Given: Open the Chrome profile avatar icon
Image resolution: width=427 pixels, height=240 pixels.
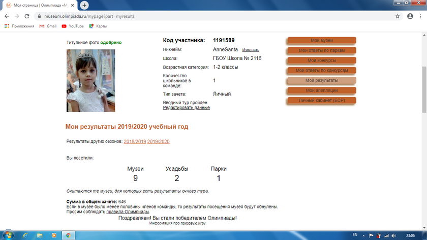Looking at the screenshot, I should click(x=410, y=16).
